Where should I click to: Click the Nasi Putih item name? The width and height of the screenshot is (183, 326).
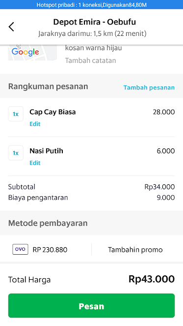(x=46, y=151)
